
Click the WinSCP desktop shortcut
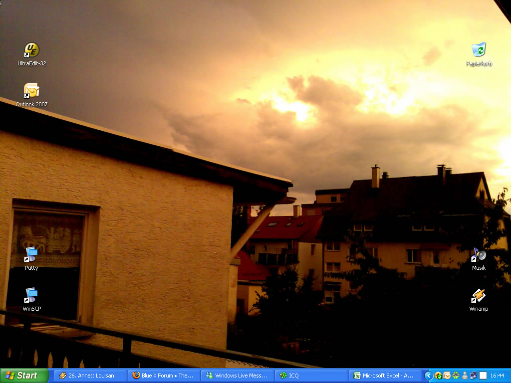coord(31,295)
